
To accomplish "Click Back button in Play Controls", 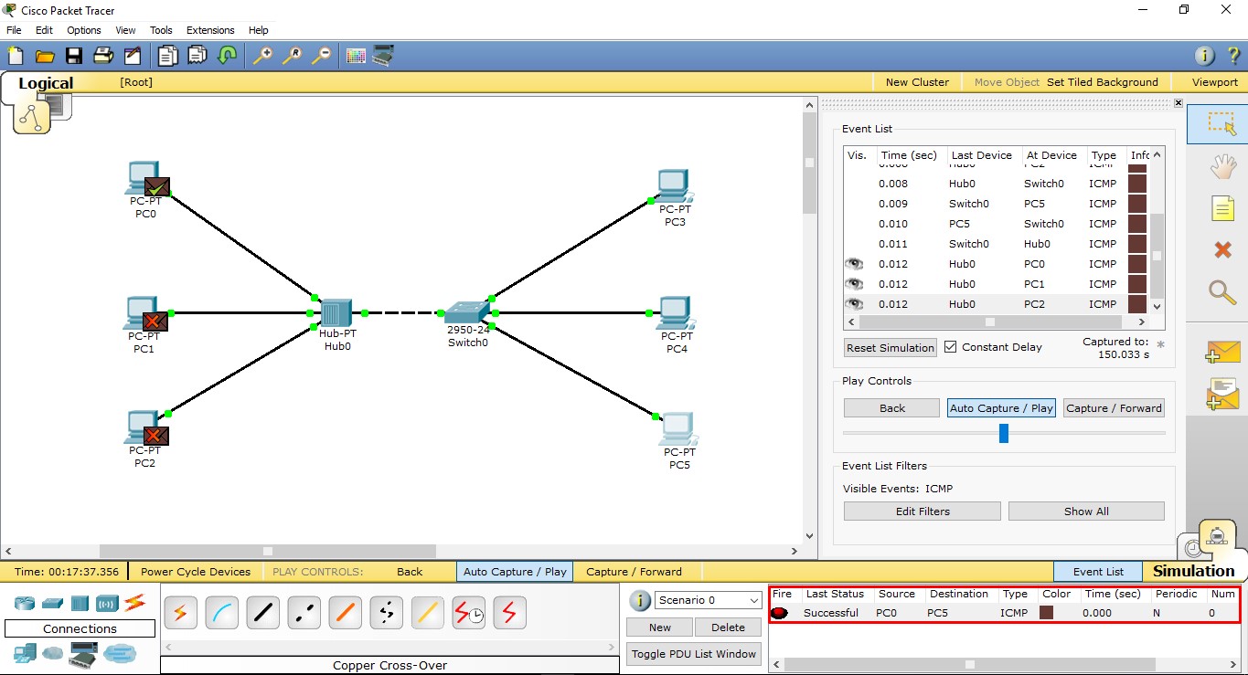I will point(891,408).
